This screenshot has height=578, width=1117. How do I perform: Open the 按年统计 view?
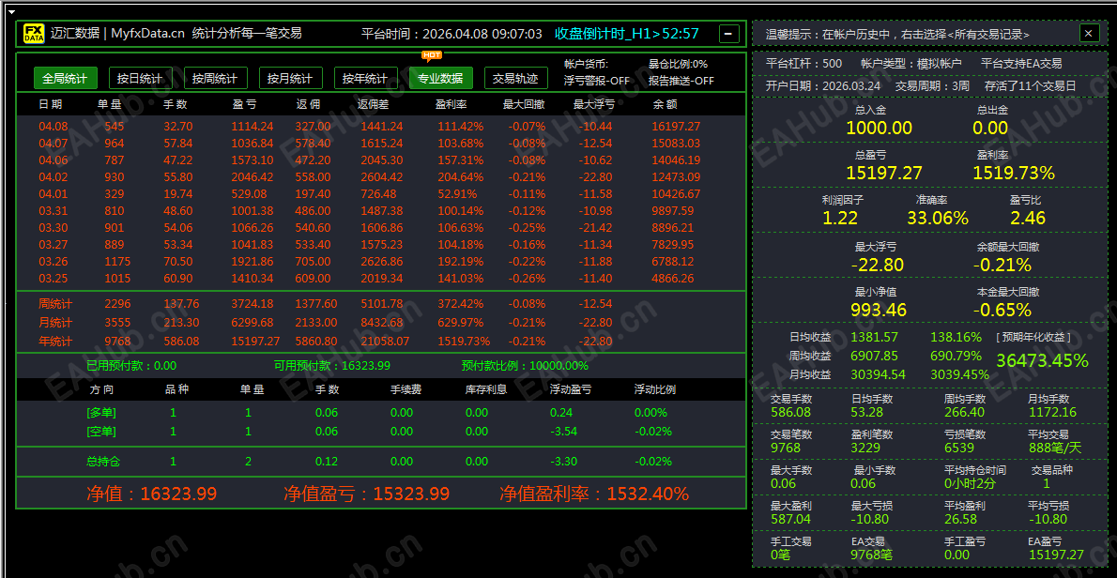[x=366, y=78]
